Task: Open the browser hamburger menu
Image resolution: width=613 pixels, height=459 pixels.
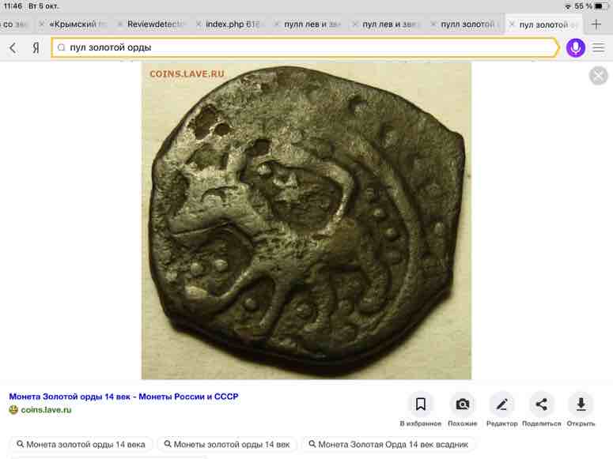Action: (599, 48)
